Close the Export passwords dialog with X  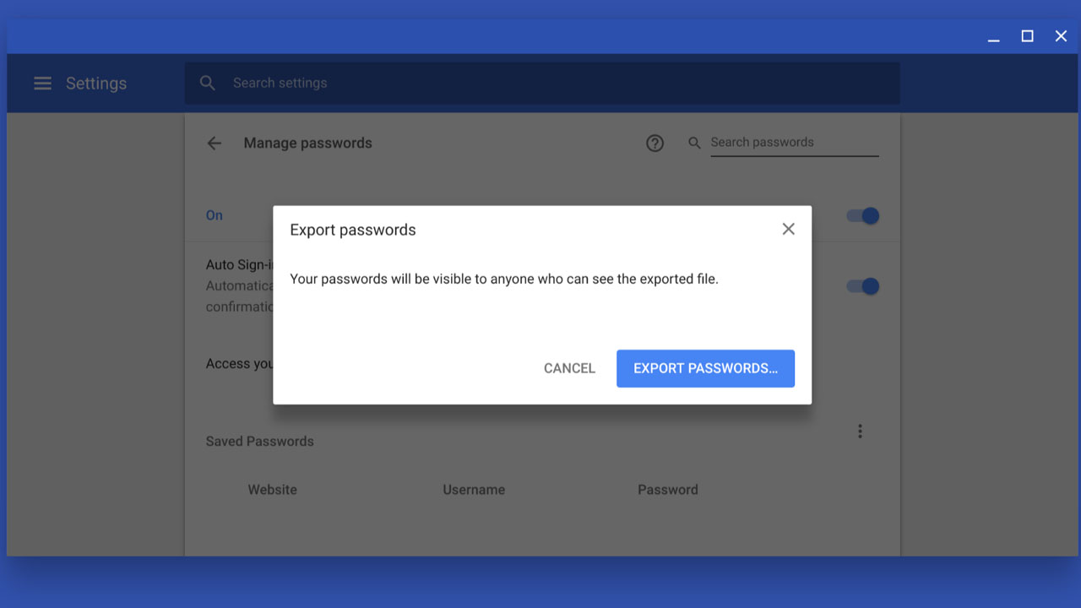[x=788, y=229]
